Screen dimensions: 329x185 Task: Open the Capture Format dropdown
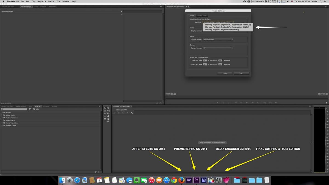218,48
